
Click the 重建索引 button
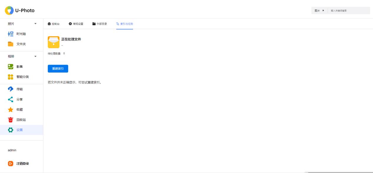(x=58, y=68)
